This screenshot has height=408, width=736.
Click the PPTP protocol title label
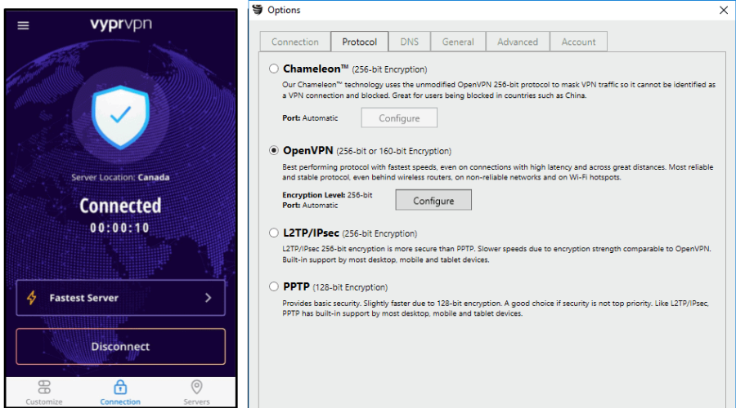(296, 286)
